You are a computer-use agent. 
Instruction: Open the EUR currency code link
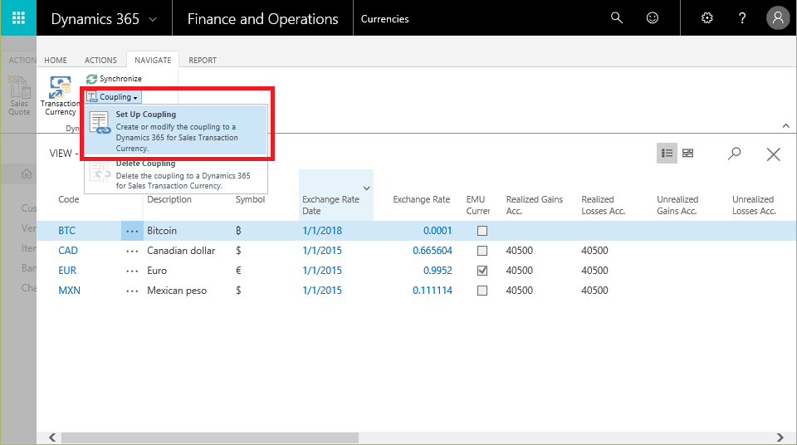(67, 271)
